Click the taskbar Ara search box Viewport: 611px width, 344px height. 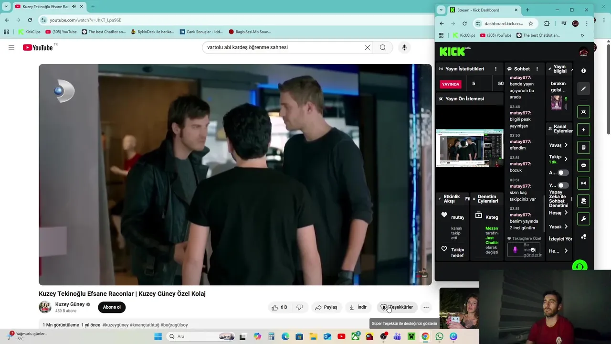pyautogui.click(x=200, y=336)
